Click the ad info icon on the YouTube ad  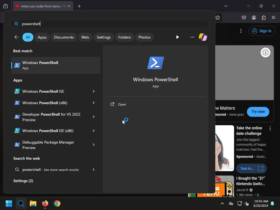tap(265, 52)
